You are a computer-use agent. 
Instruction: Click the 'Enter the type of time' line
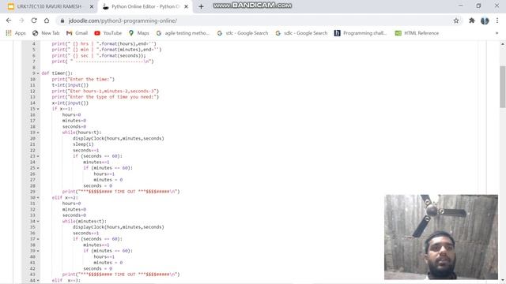(105, 97)
